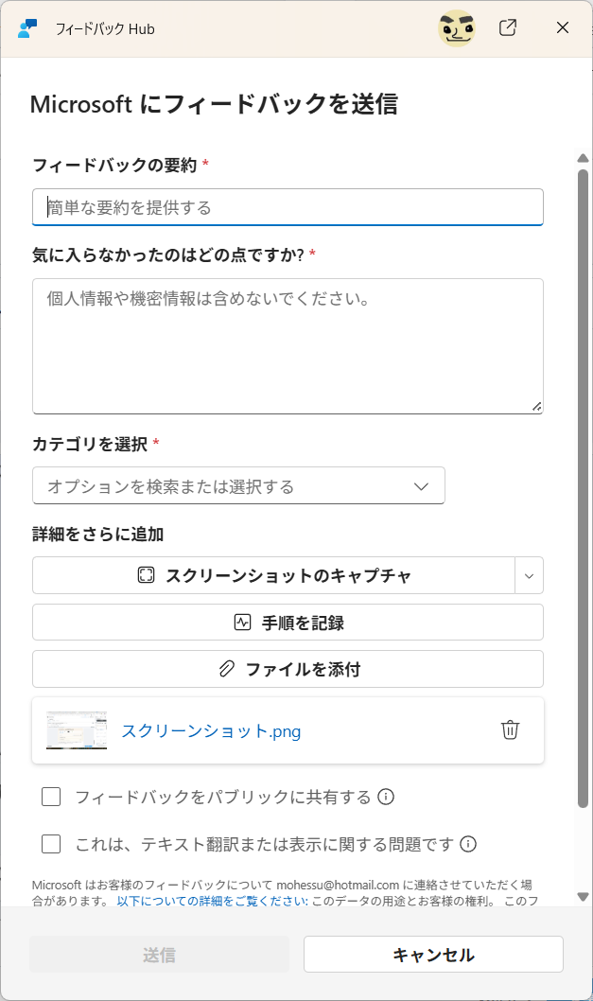This screenshot has width=593, height=1001.
Task: Open feedback in separate window icon
Action: point(508,27)
